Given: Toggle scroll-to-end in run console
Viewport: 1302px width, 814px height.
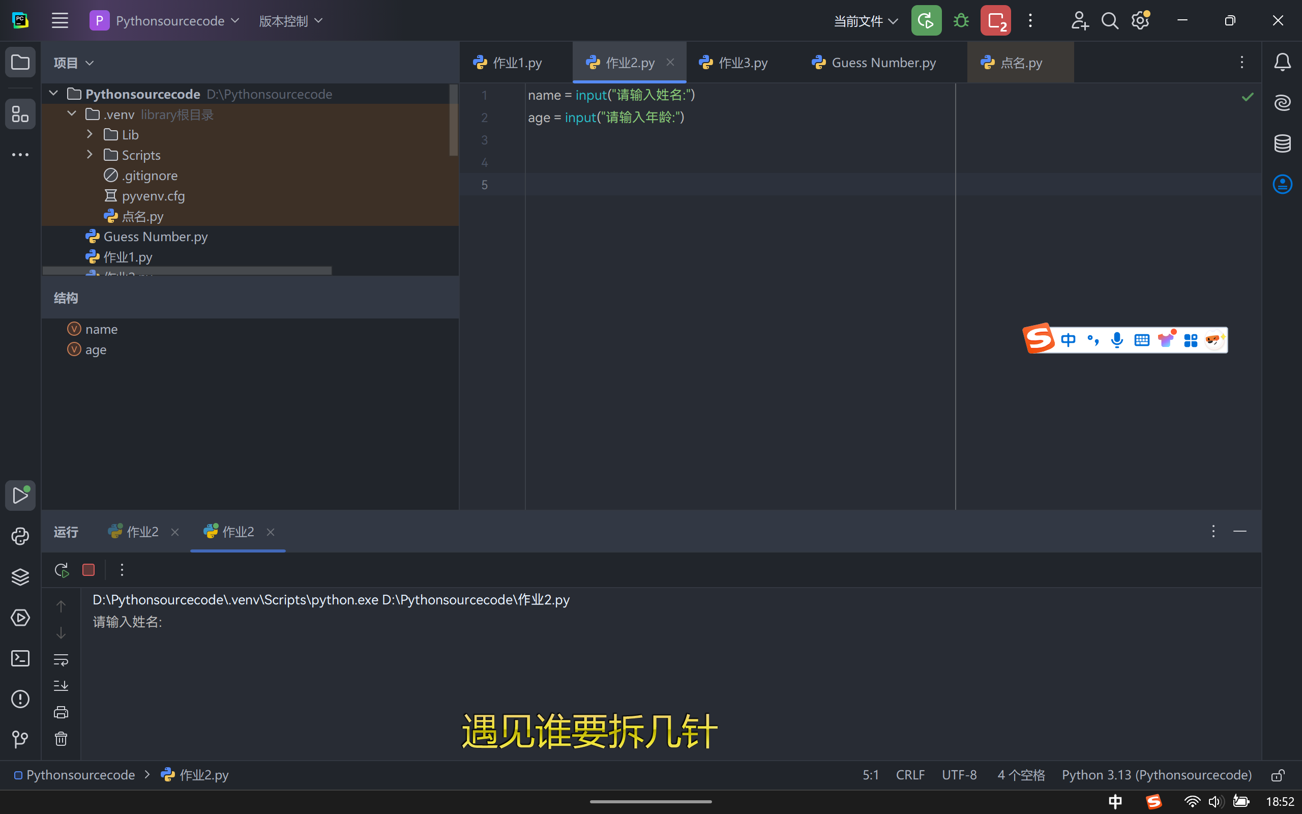Looking at the screenshot, I should tap(61, 685).
